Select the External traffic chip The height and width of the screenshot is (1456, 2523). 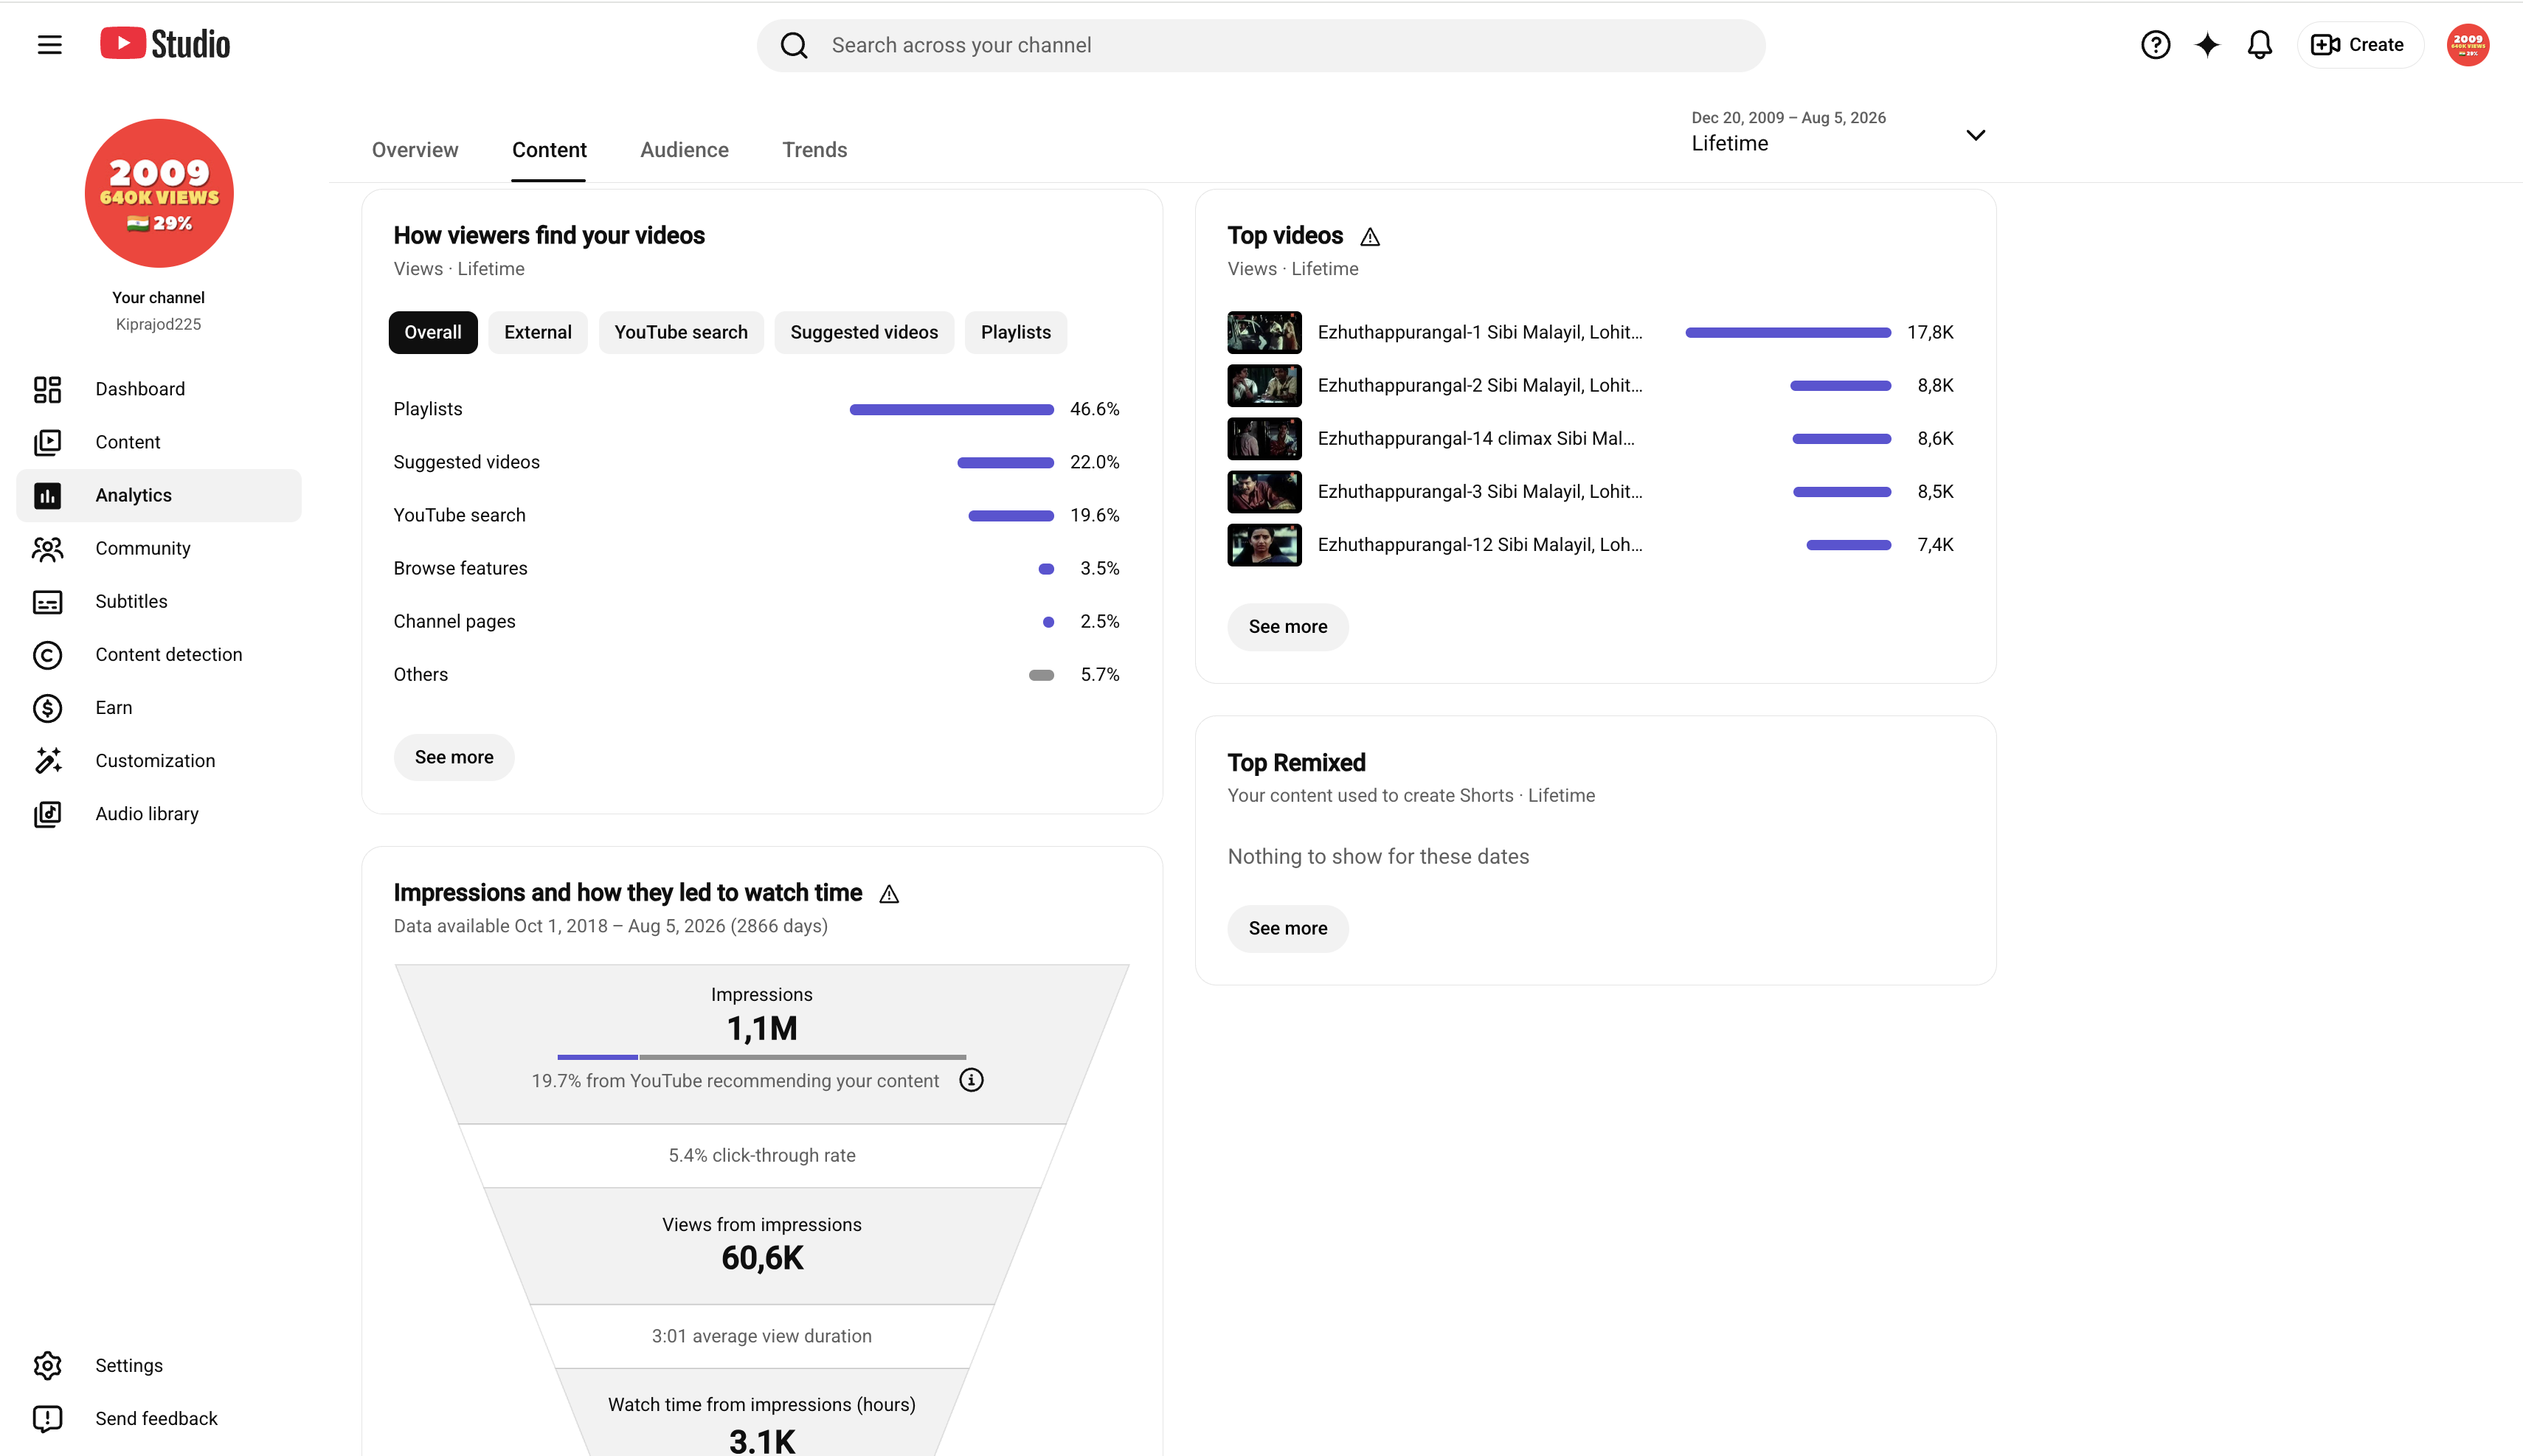[538, 332]
